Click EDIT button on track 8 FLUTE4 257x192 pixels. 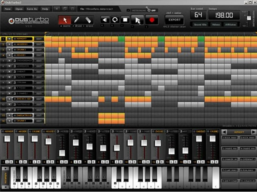click(39, 77)
